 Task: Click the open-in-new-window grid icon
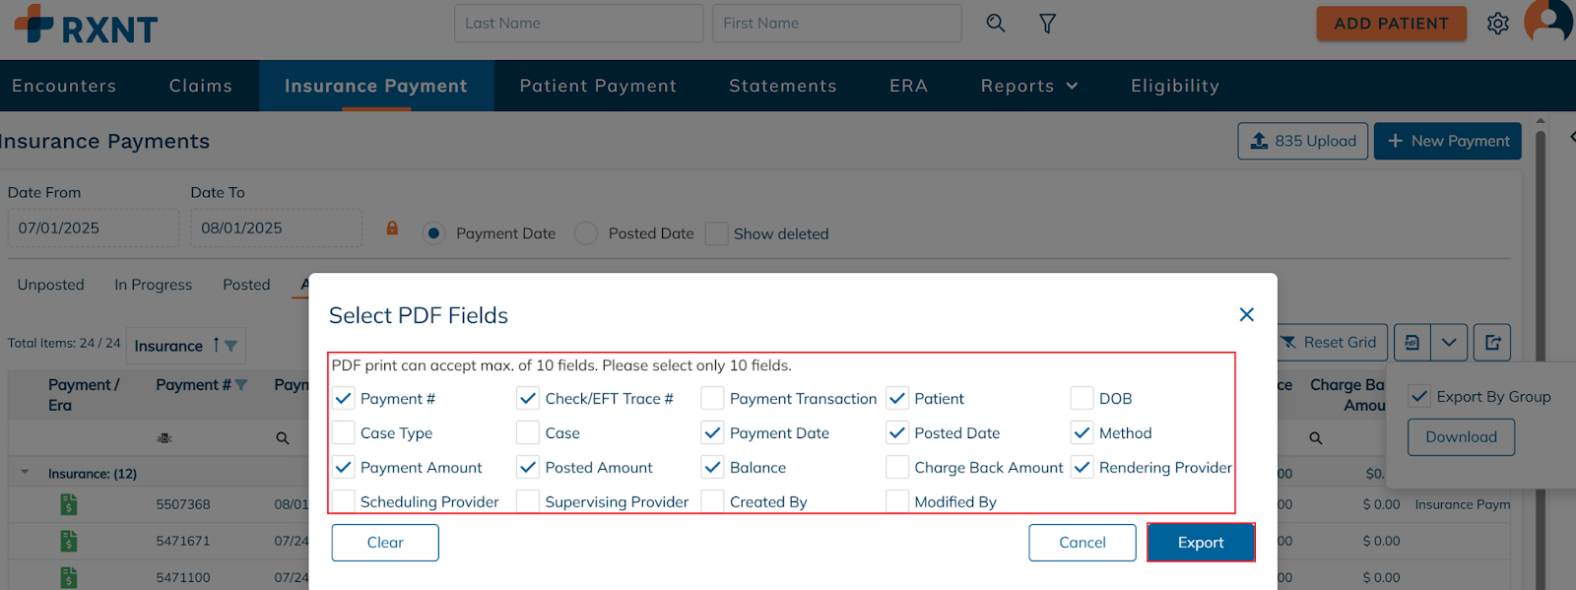pyautogui.click(x=1492, y=342)
